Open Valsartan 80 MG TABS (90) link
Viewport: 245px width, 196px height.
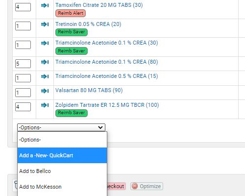(x=89, y=90)
